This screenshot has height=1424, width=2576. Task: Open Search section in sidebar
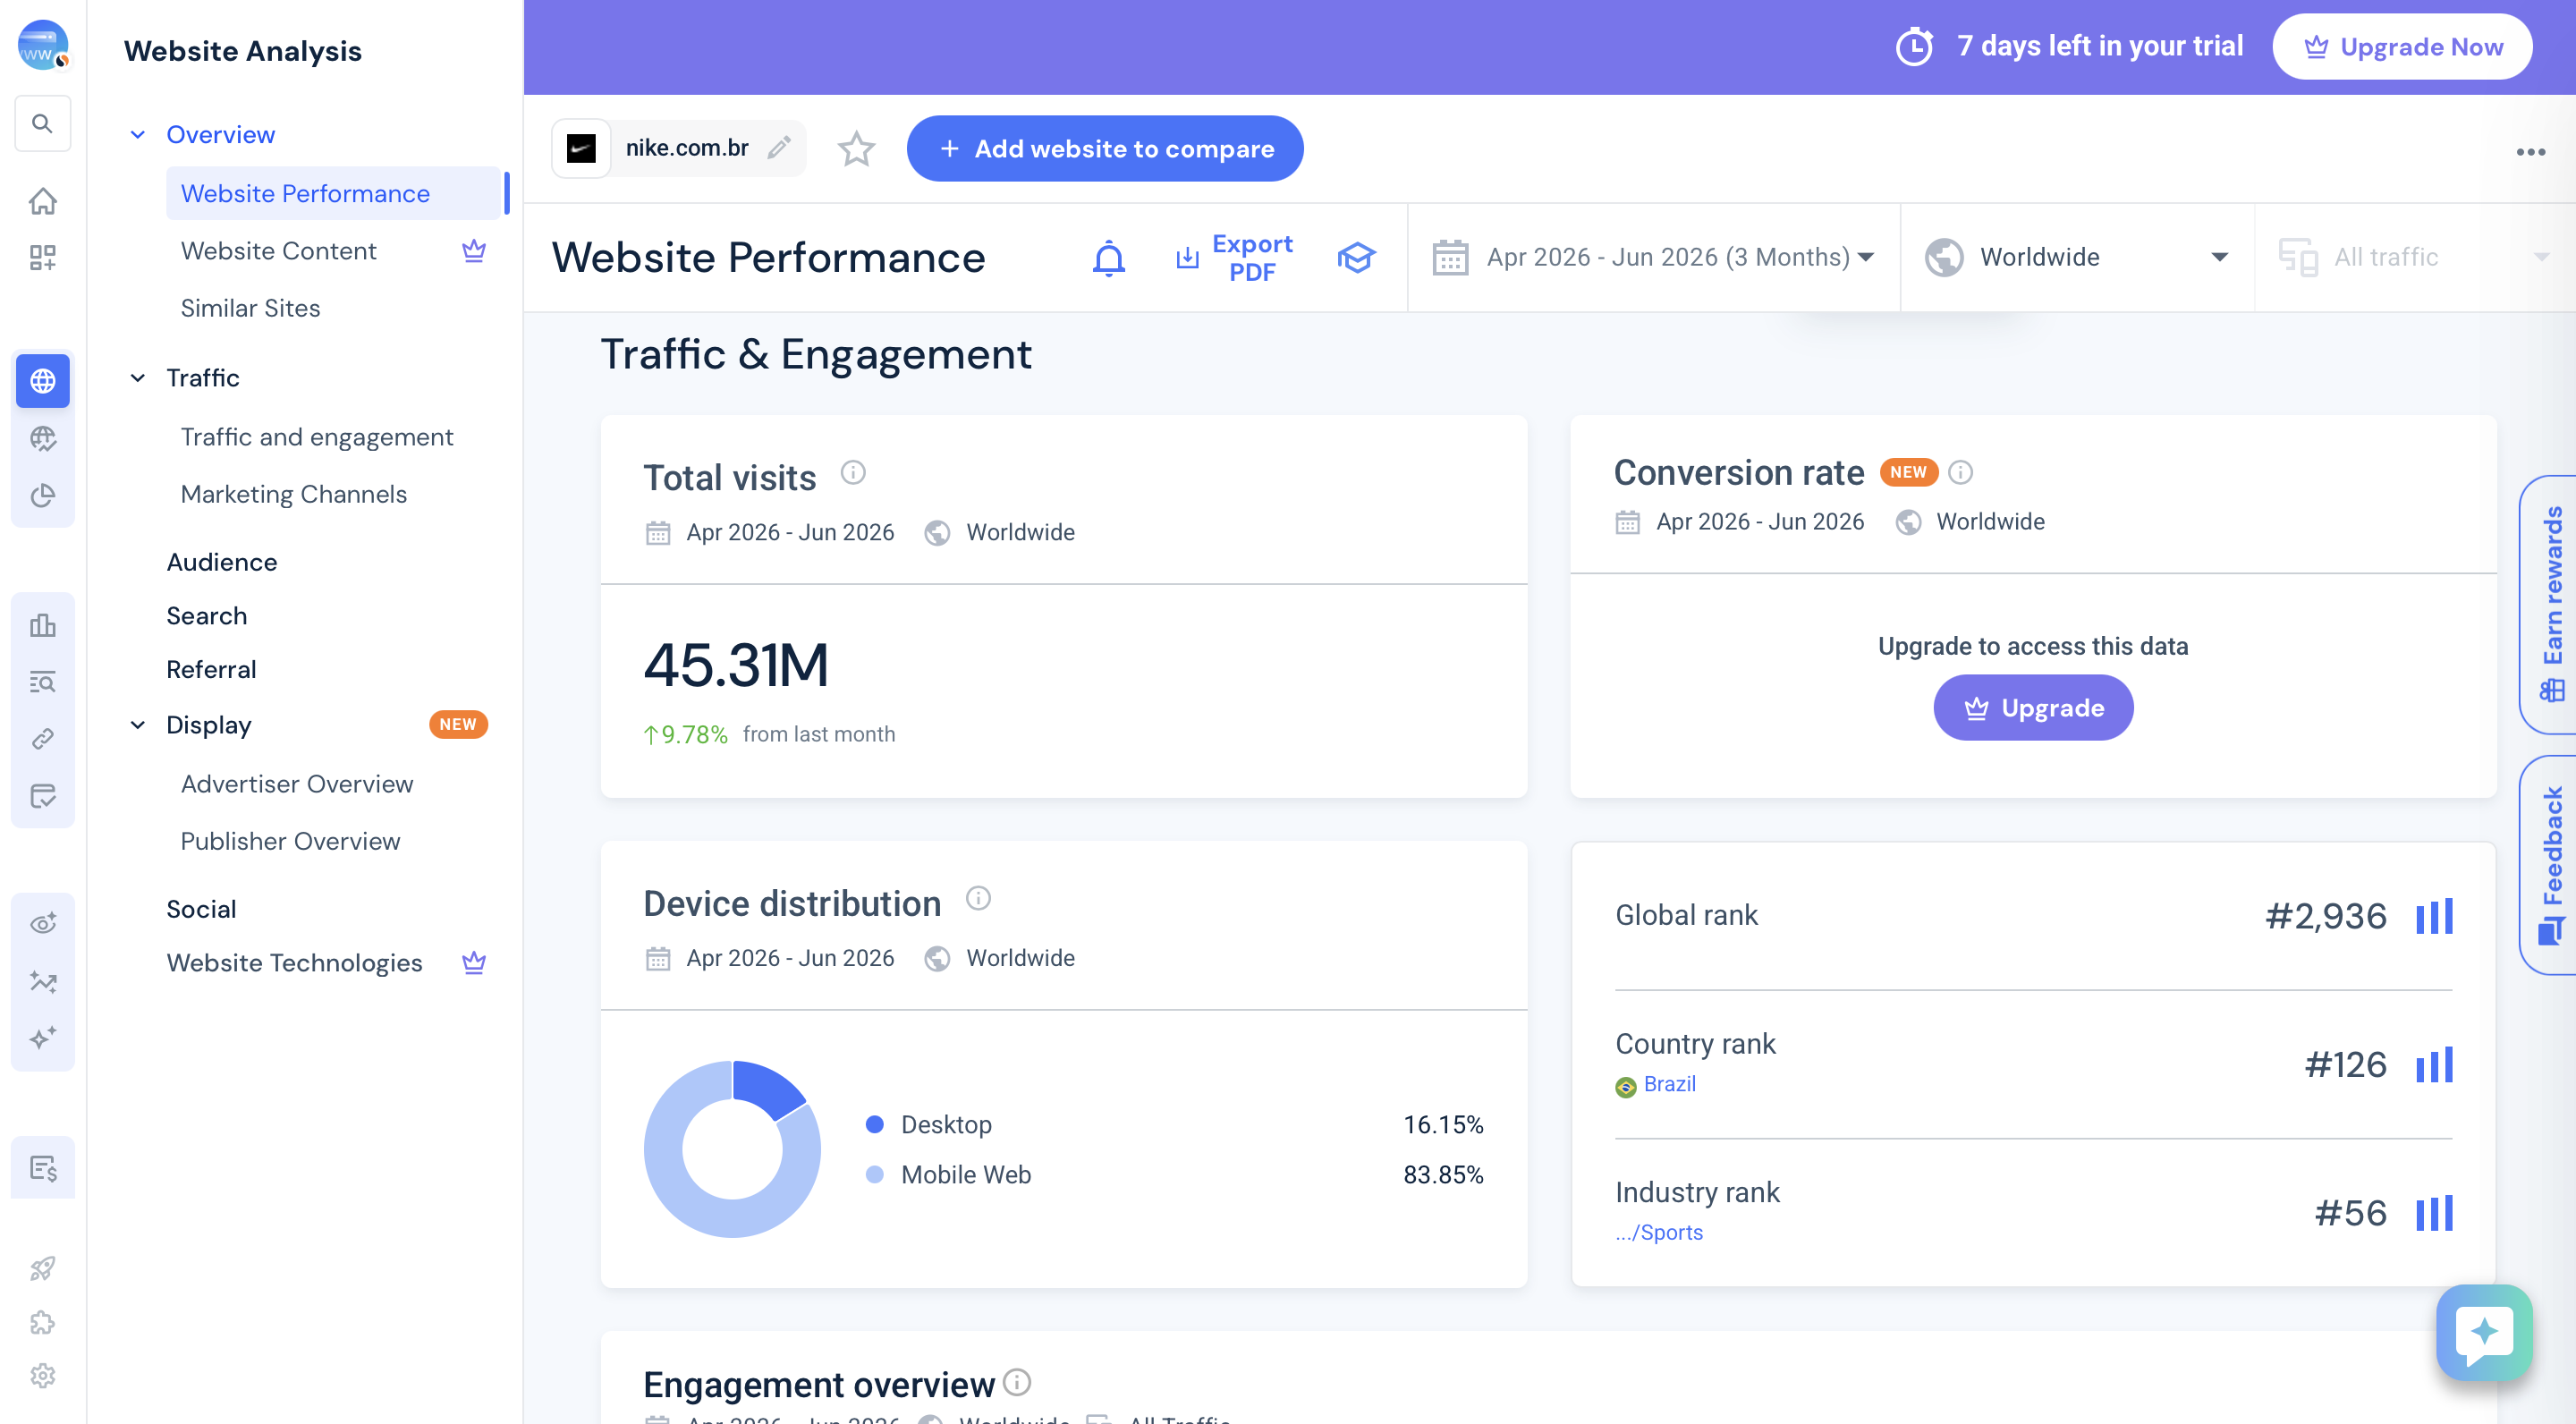tap(206, 616)
